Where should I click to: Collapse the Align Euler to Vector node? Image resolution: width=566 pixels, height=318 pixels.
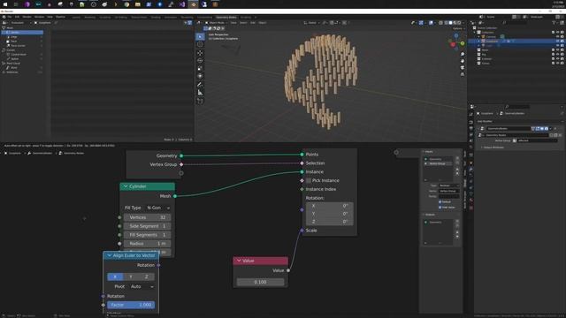[x=109, y=255]
